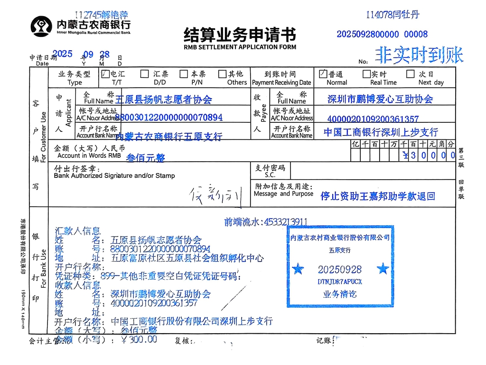Screen dimensions: 486x365
Task: Click the left star in the blue stamp
Action: (x=298, y=269)
